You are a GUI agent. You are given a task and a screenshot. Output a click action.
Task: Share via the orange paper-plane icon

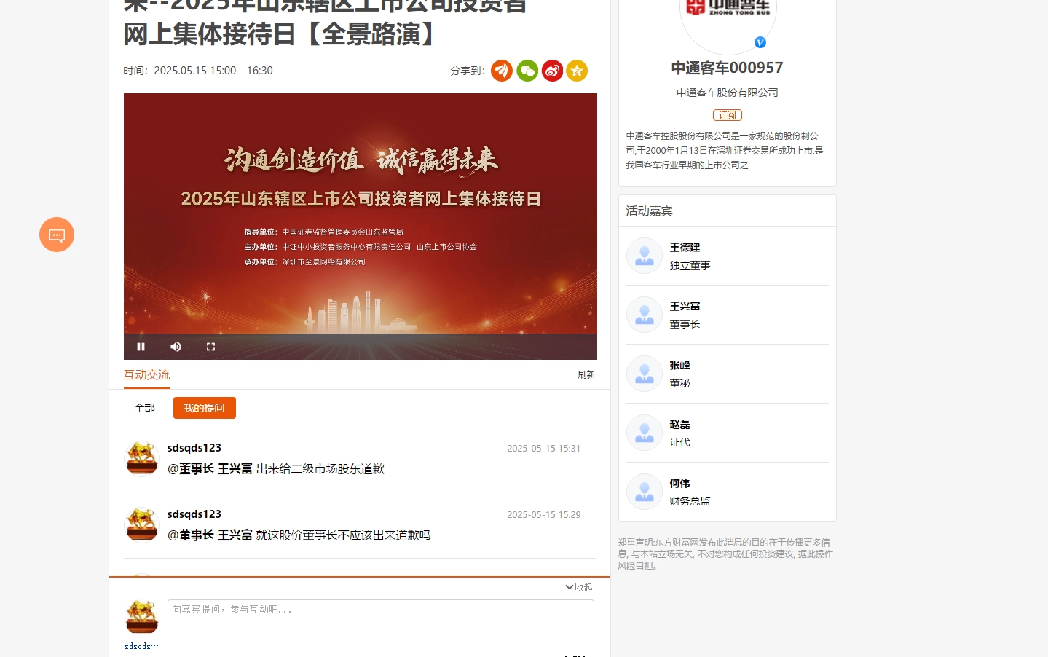point(502,71)
